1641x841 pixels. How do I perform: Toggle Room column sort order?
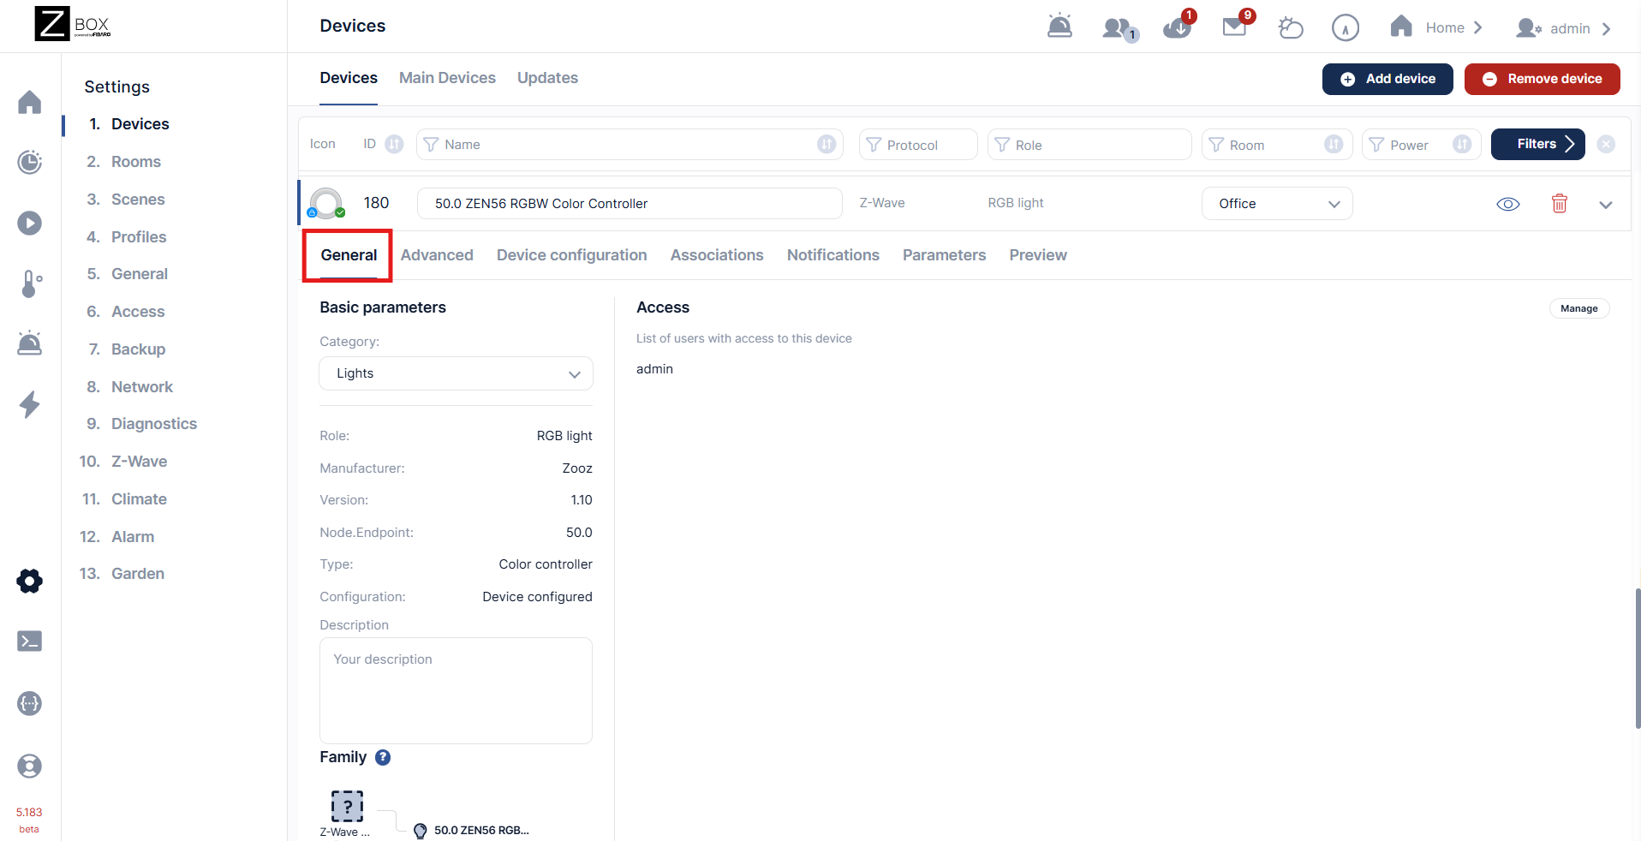pos(1334,144)
